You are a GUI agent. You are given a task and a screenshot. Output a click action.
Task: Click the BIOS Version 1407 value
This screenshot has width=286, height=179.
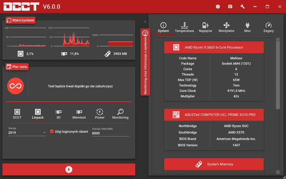(x=236, y=145)
